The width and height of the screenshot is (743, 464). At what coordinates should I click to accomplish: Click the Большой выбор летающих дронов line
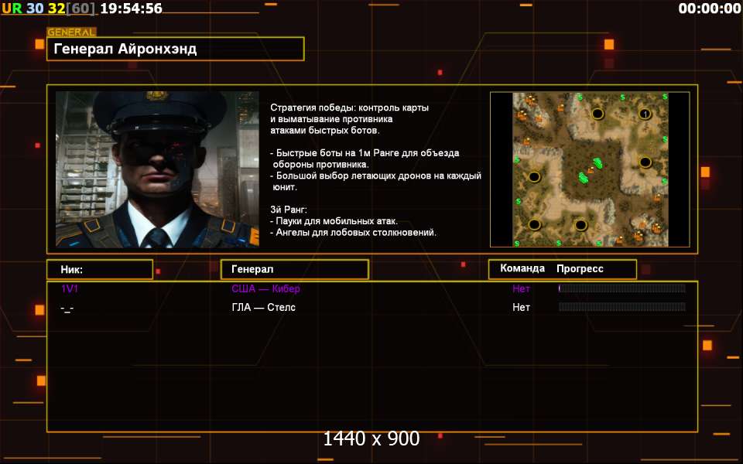pos(376,176)
